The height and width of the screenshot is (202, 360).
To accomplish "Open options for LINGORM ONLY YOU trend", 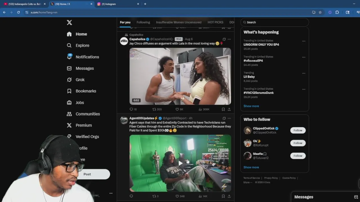I will pos(304,41).
